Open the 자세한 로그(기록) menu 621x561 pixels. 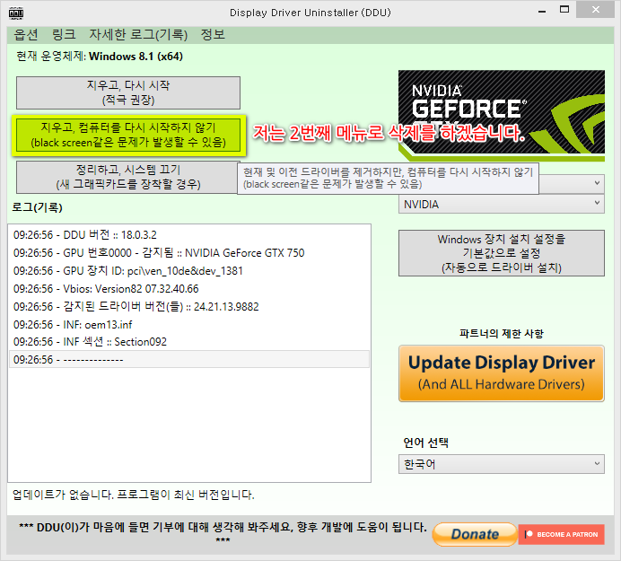coord(138,35)
